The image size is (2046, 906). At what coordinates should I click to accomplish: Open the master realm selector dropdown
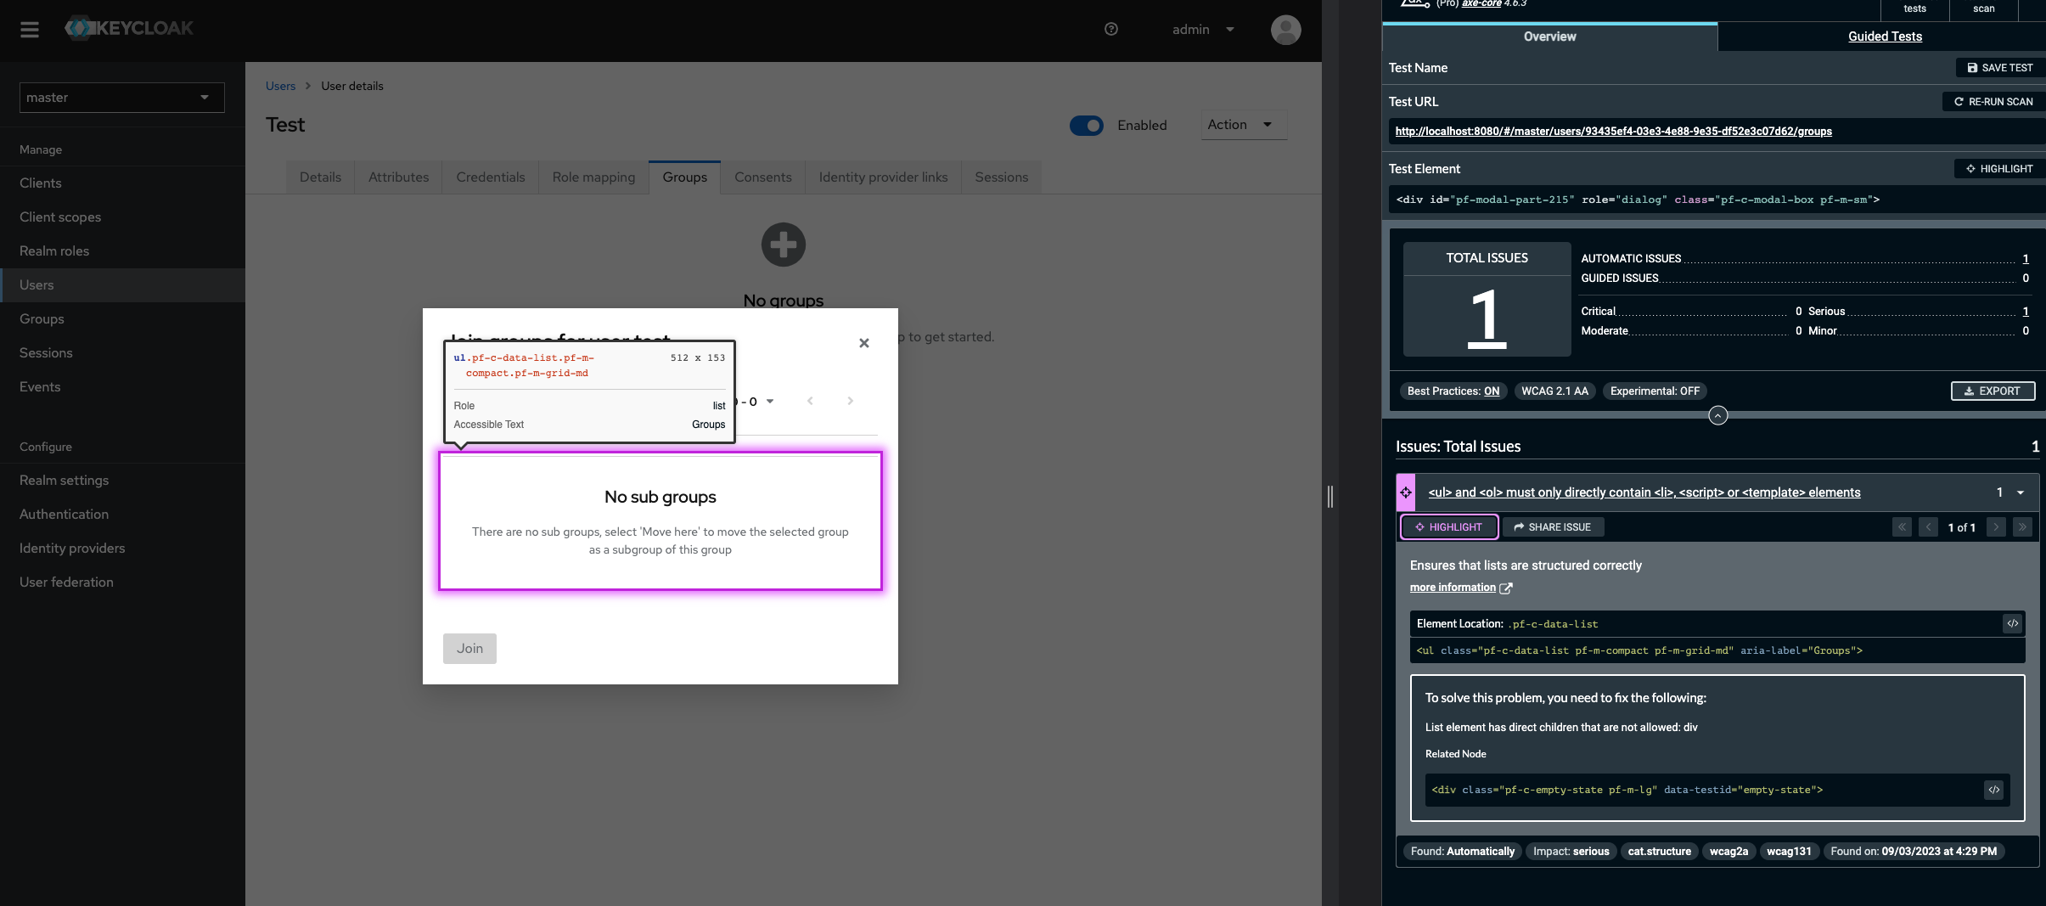(121, 97)
